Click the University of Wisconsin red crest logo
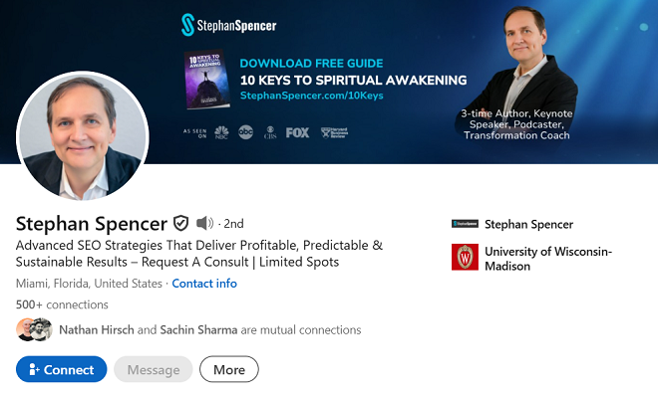The image size is (658, 401). pos(465,257)
